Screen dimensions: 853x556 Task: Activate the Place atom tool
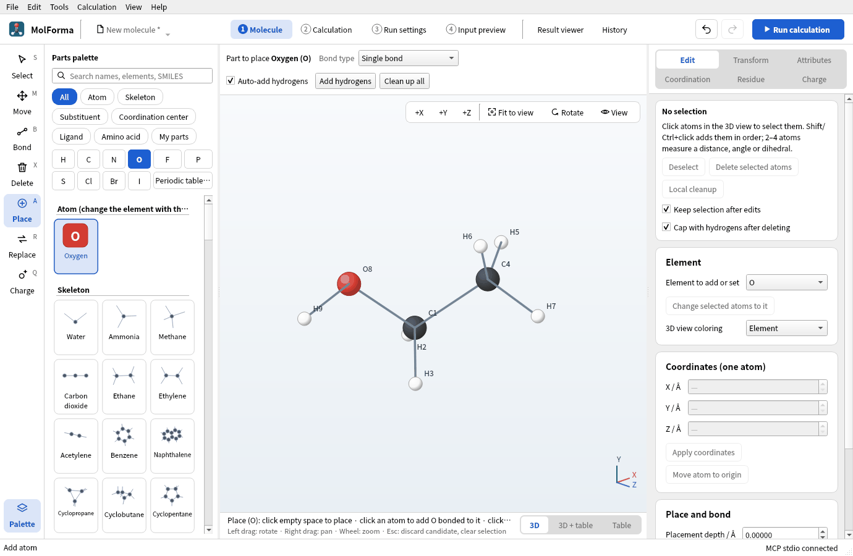pos(22,210)
